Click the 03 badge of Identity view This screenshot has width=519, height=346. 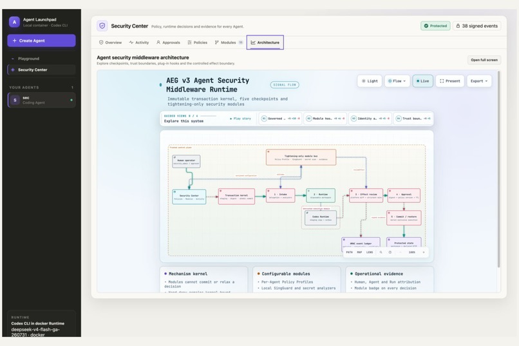click(x=354, y=119)
